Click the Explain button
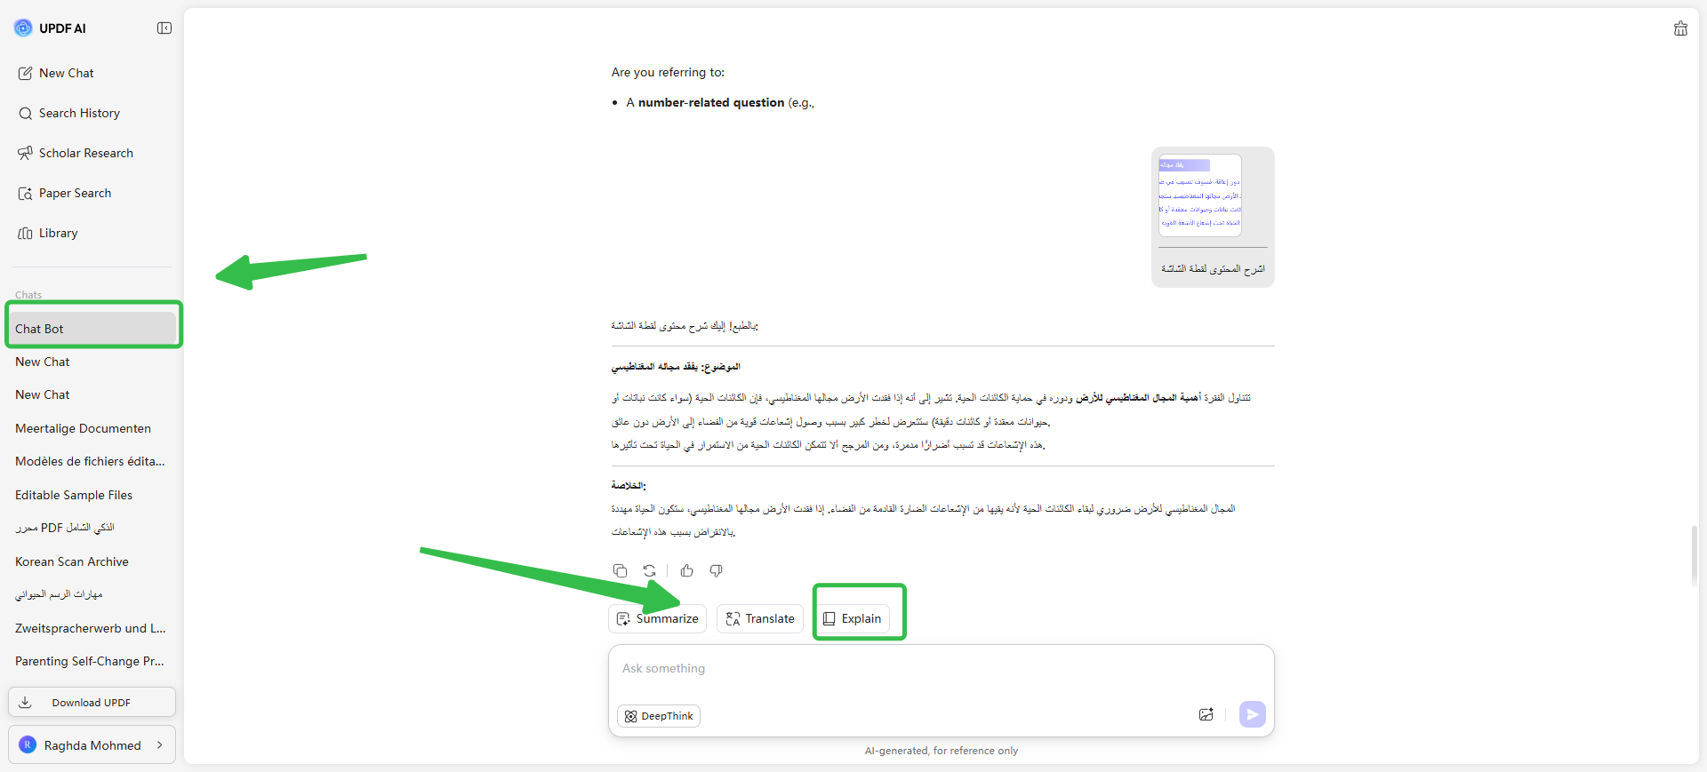 [853, 618]
